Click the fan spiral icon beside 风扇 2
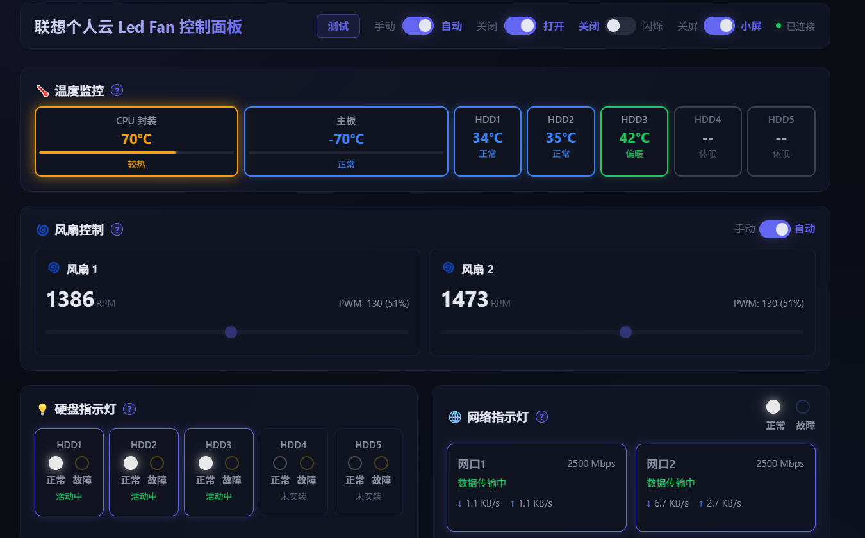The width and height of the screenshot is (865, 538). click(449, 268)
